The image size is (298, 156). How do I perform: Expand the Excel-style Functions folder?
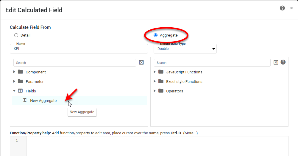click(155, 81)
